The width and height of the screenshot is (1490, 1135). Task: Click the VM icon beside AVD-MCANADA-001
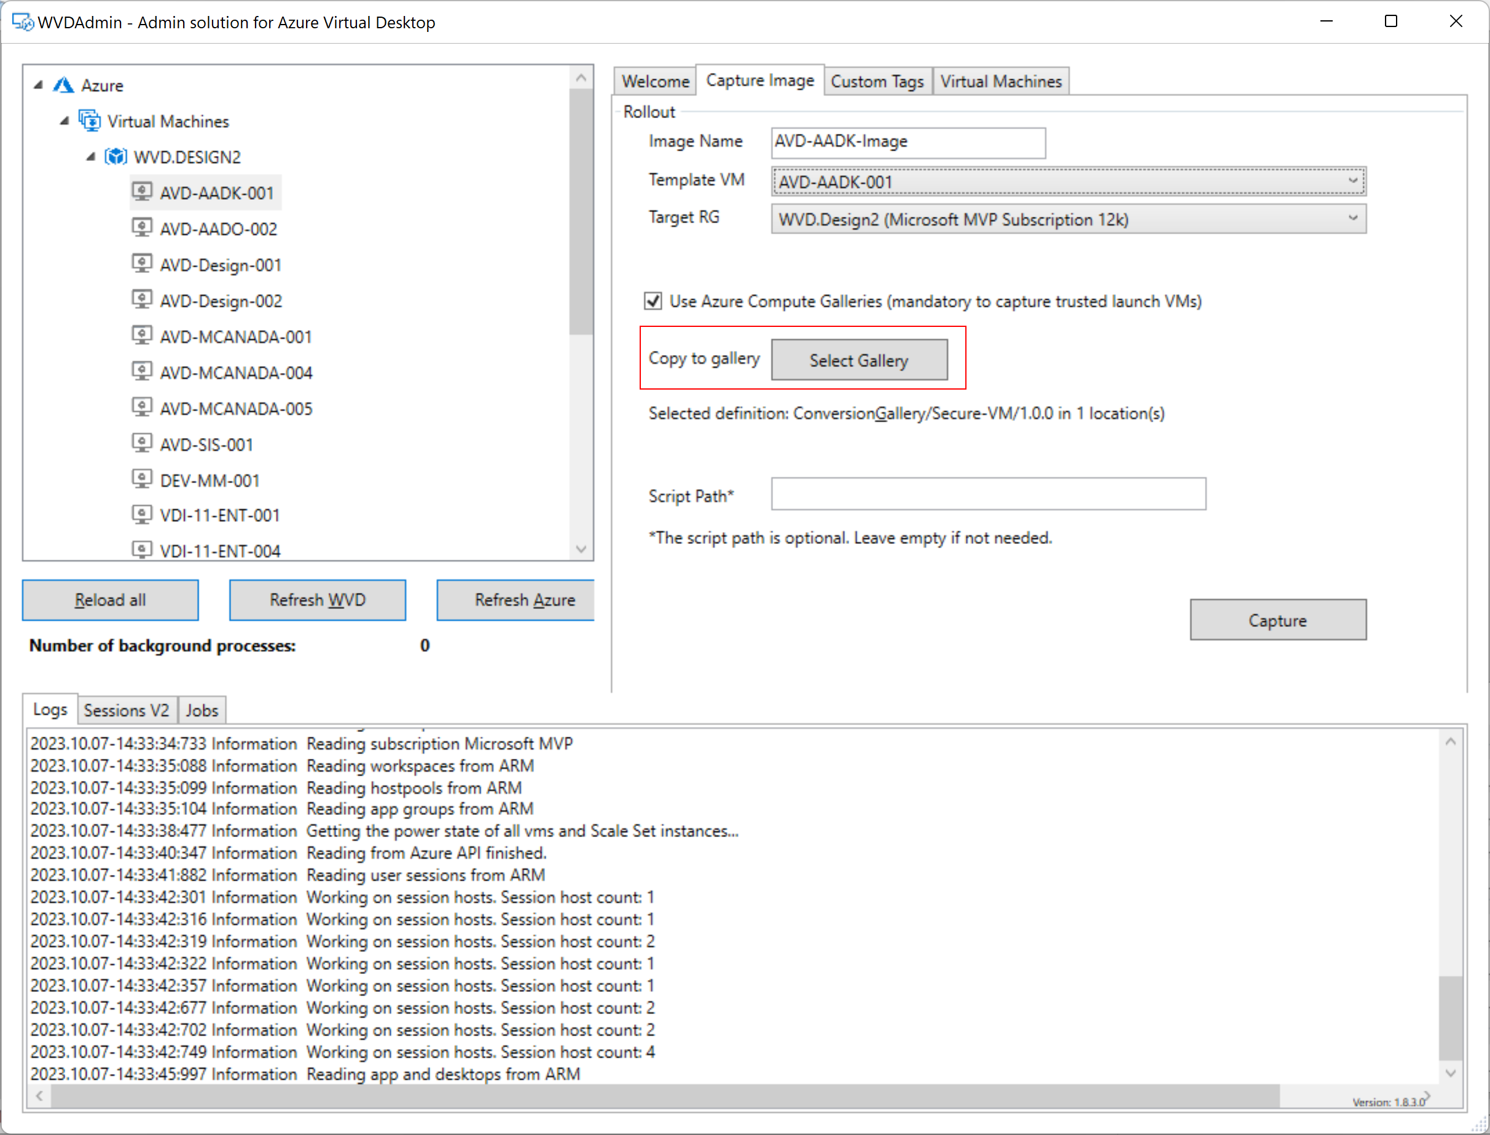click(142, 336)
